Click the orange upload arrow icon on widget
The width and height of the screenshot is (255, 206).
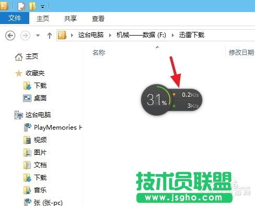[x=174, y=95]
